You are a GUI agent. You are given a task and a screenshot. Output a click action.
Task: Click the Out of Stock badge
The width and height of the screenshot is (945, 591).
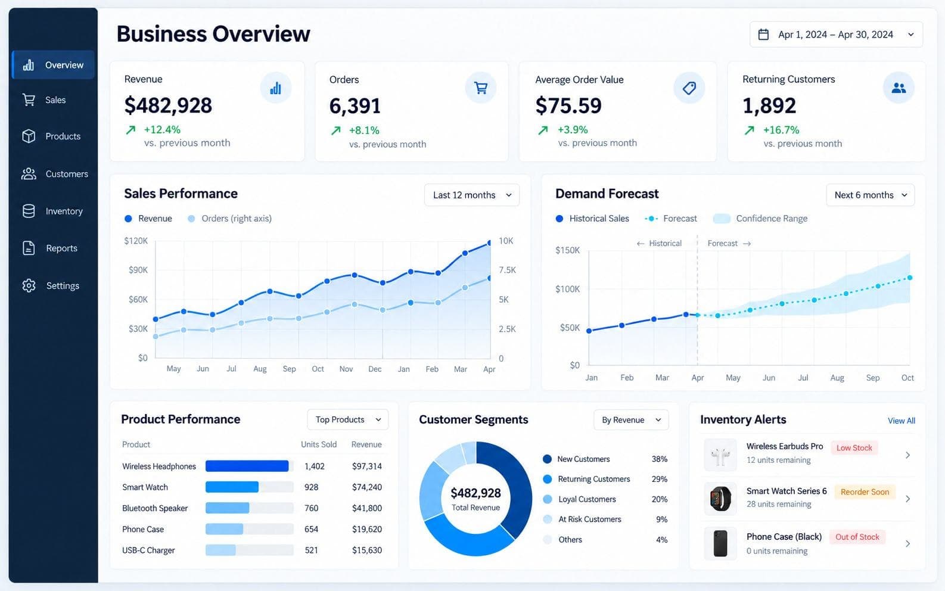pos(857,537)
